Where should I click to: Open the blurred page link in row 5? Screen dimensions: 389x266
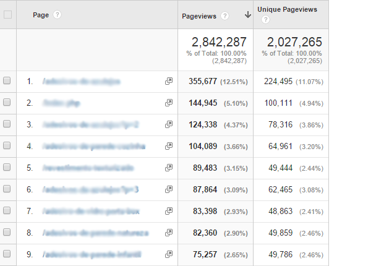pyautogui.click(x=88, y=168)
